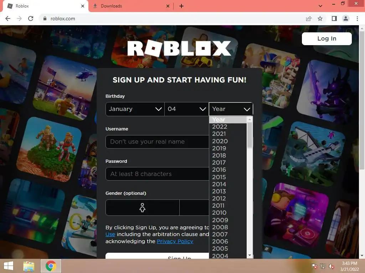Screen dimensions: 365x273
Task: Click the browser forward arrow
Action: pos(19,18)
